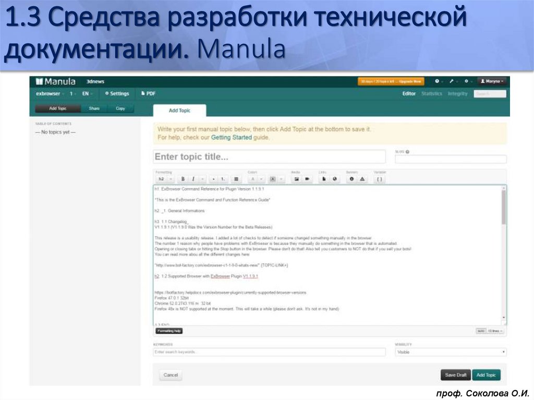The width and height of the screenshot is (534, 400).
Task: Click the orange Upgrade Now banner
Action: pyautogui.click(x=390, y=82)
